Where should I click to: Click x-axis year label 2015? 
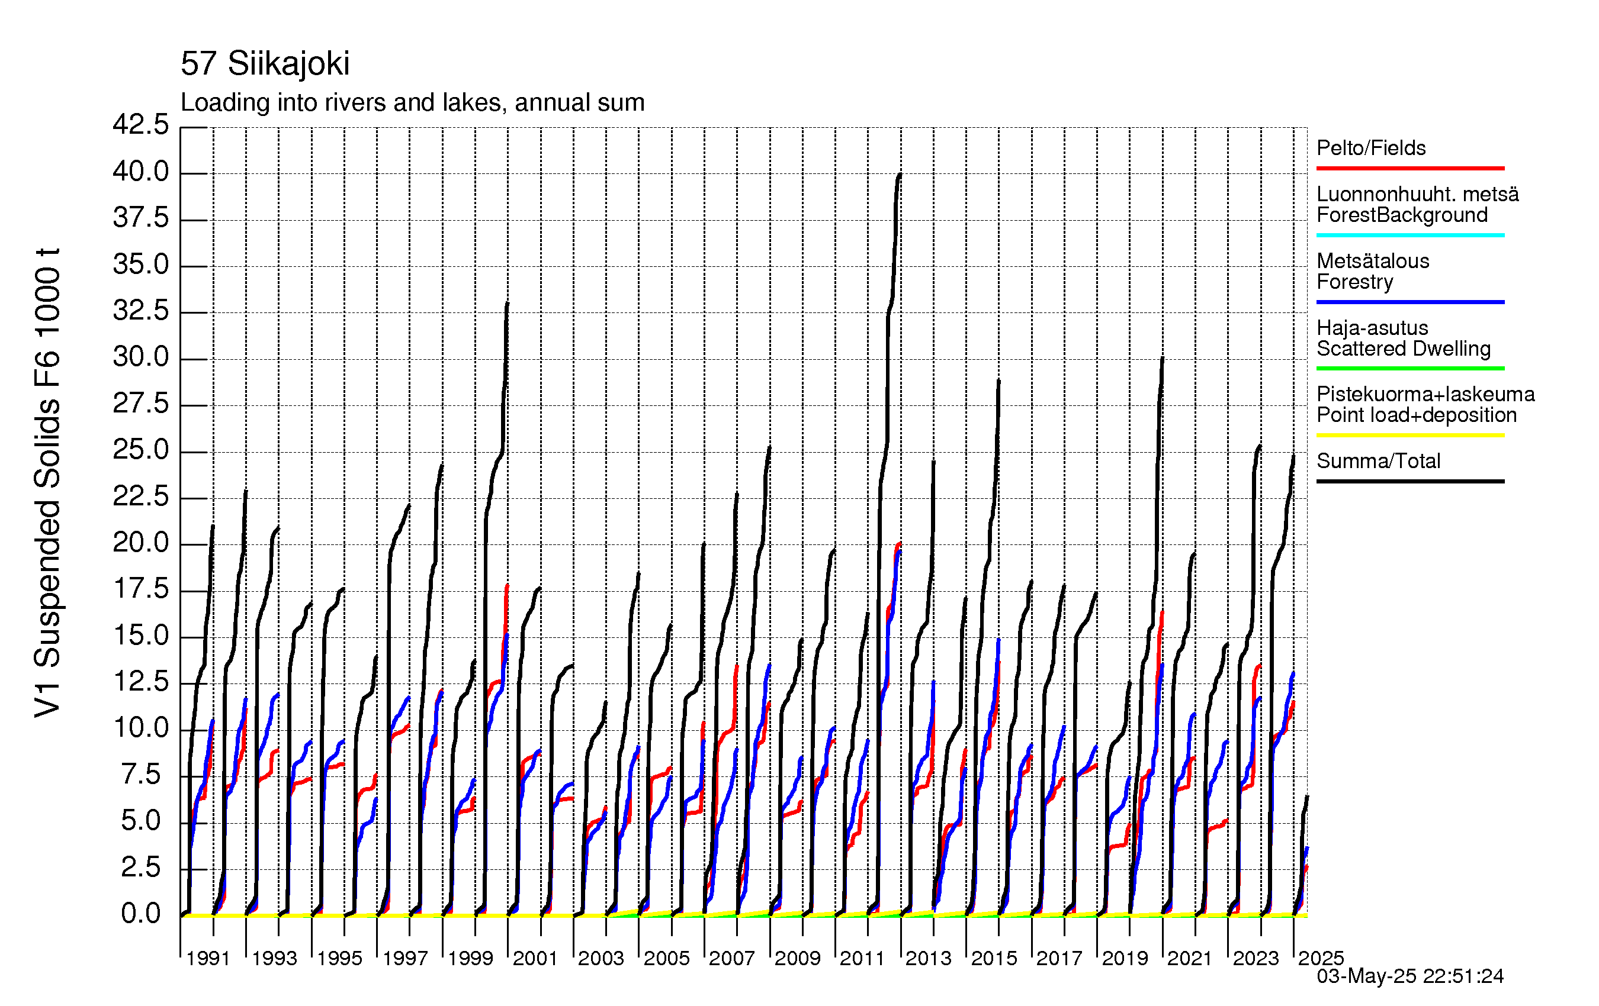click(x=994, y=958)
